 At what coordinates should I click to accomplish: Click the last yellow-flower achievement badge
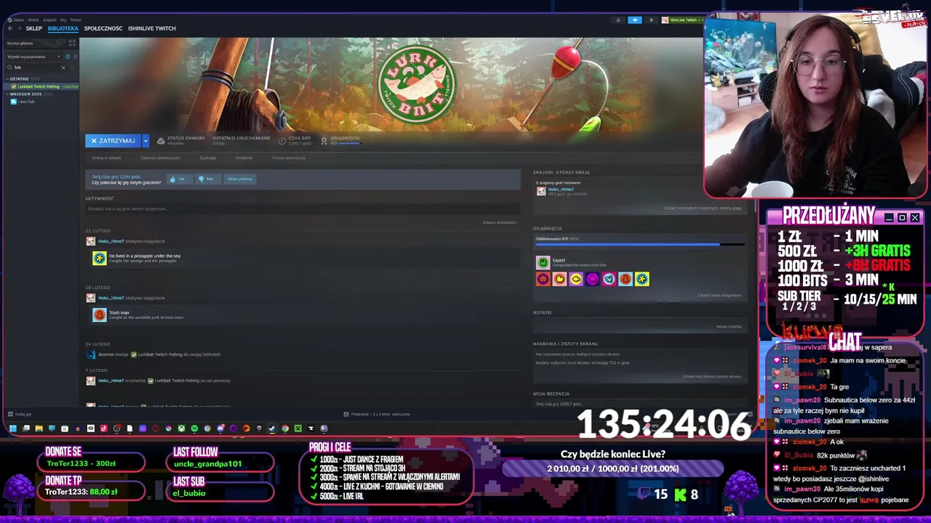pyautogui.click(x=642, y=279)
